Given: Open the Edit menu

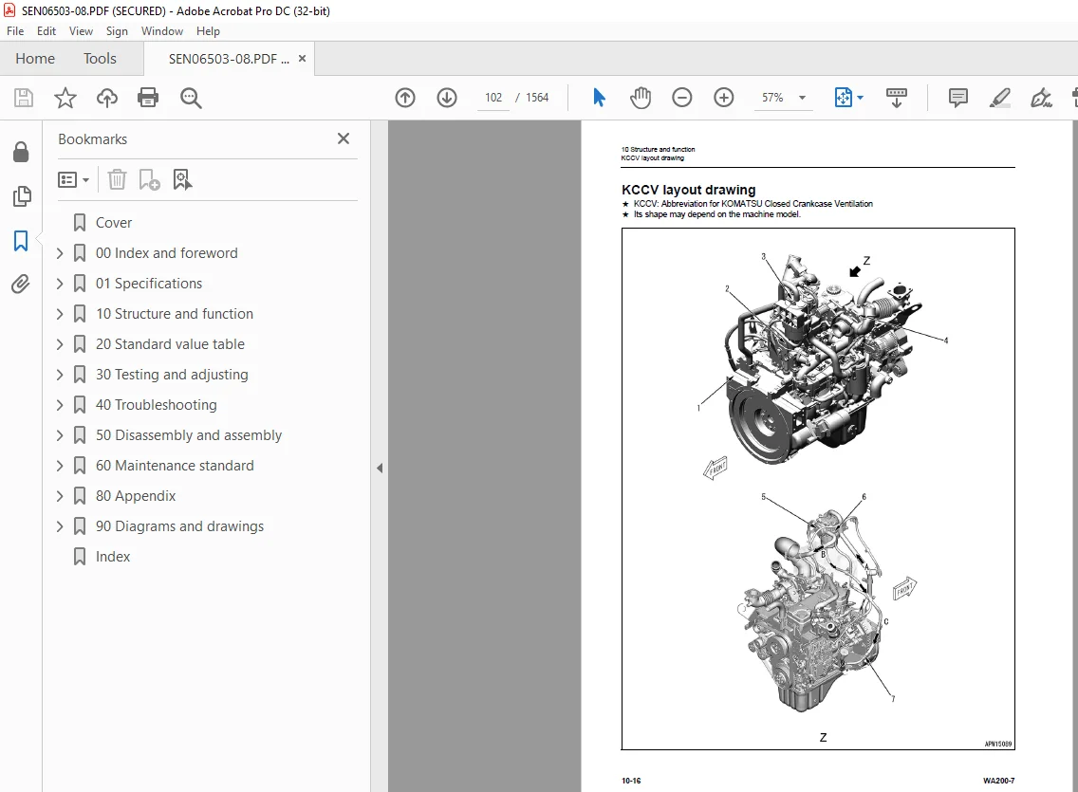Looking at the screenshot, I should (x=46, y=31).
